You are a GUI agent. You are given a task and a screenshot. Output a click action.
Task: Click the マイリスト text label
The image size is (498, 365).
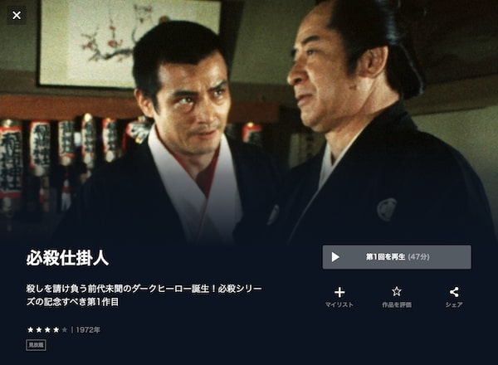coord(339,304)
